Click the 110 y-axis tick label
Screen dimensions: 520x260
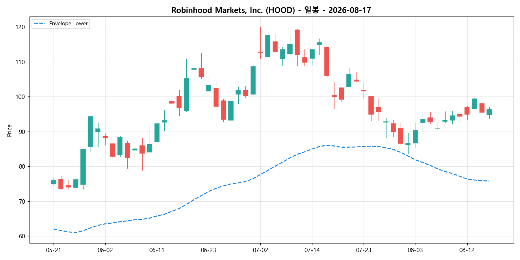pyautogui.click(x=20, y=62)
